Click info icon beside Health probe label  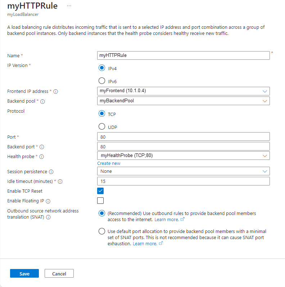click(x=41, y=157)
